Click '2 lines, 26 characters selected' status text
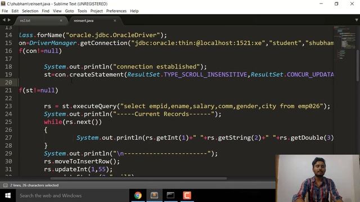The image size is (360, 202). 34,185
